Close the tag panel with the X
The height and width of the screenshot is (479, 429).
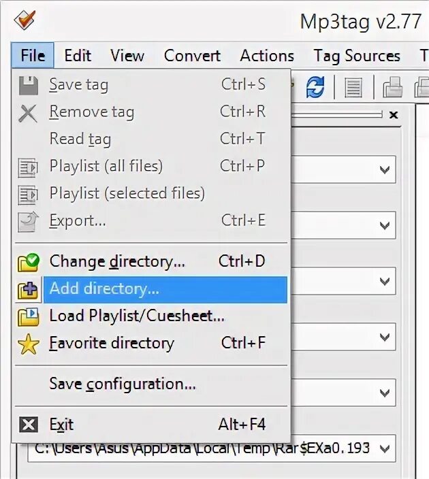click(x=393, y=116)
